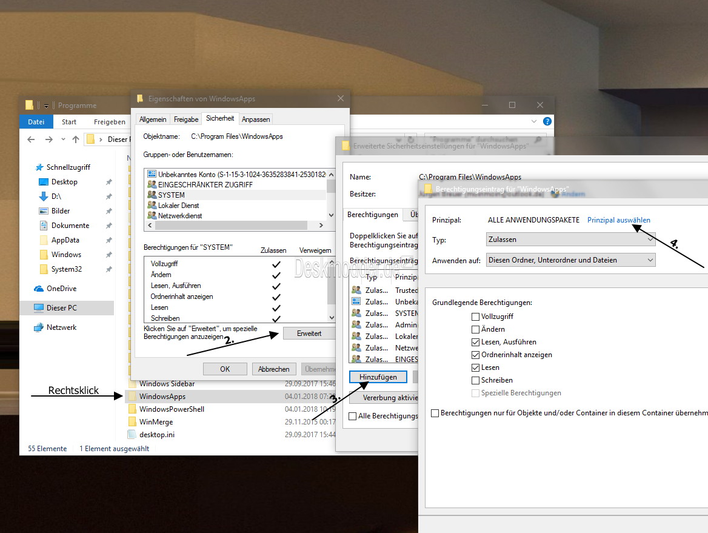The height and width of the screenshot is (533, 708).
Task: Click Abbrechen in the properties dialog
Action: tap(273, 369)
